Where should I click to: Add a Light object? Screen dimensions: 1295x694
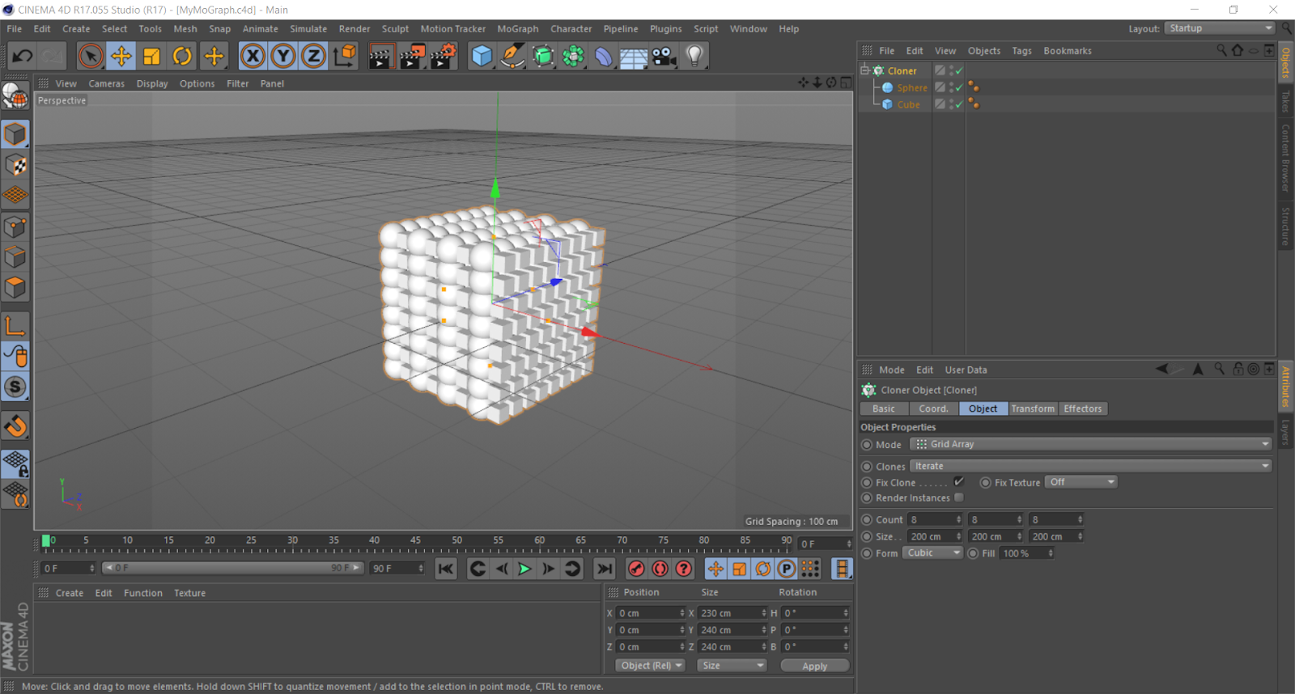[x=694, y=56]
